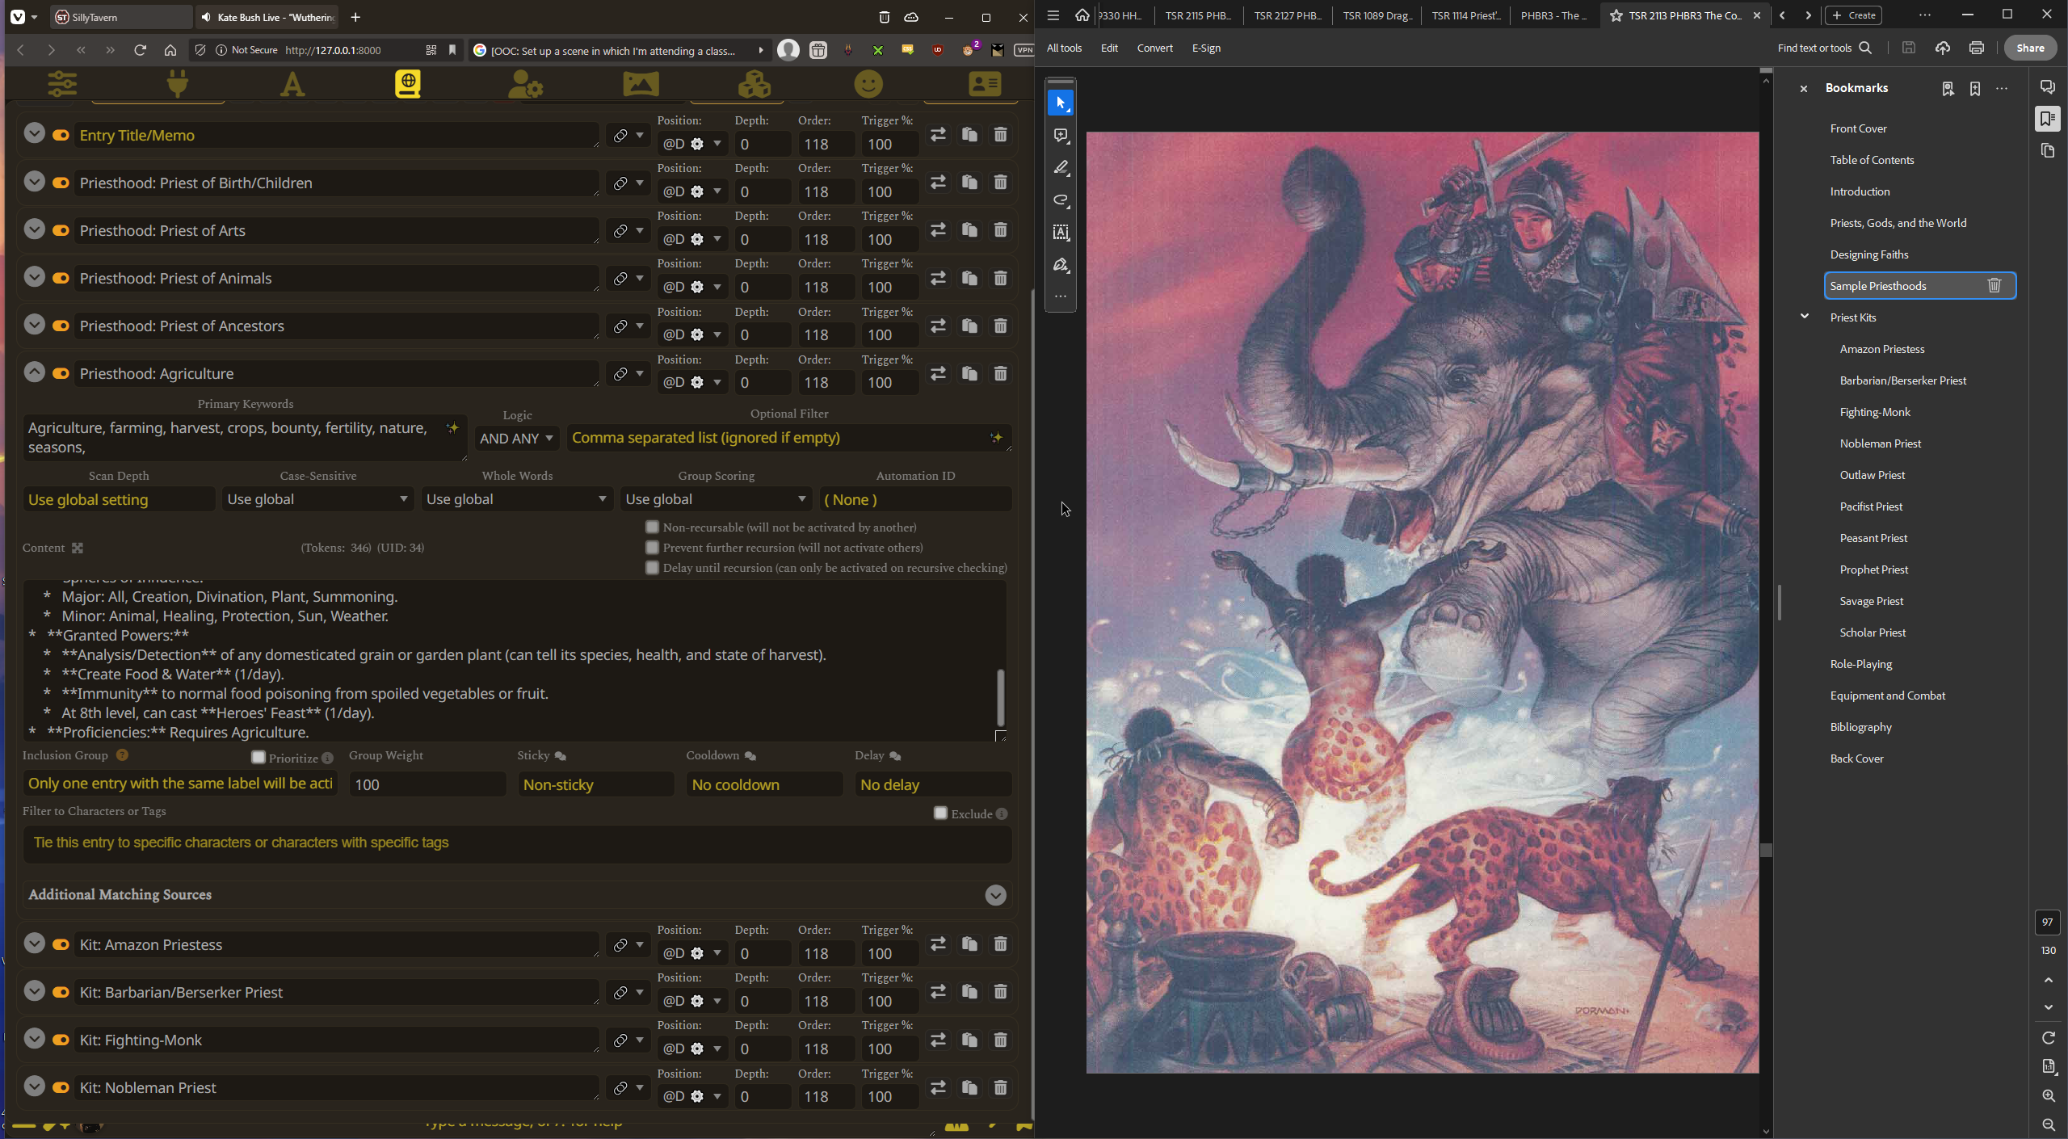Open Character Management card icon
2068x1139 pixels.
(985, 84)
